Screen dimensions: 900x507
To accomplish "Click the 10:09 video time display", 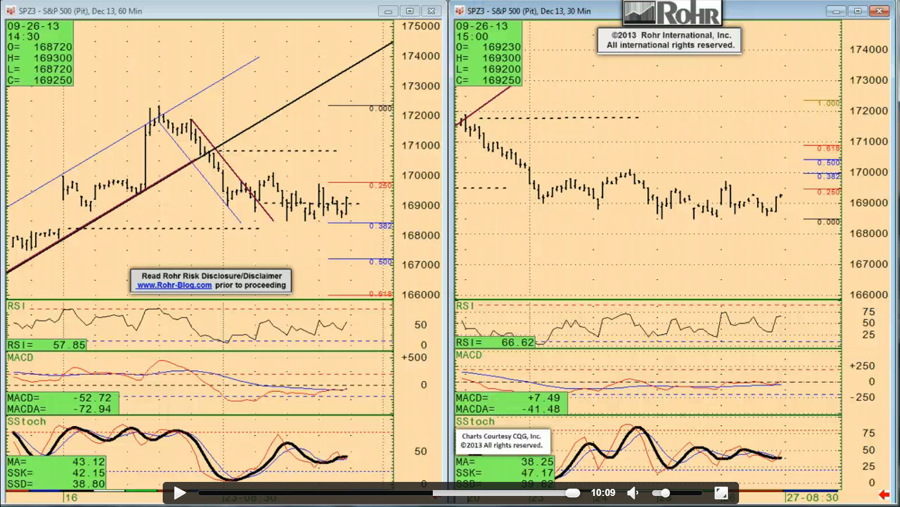I will pyautogui.click(x=603, y=493).
